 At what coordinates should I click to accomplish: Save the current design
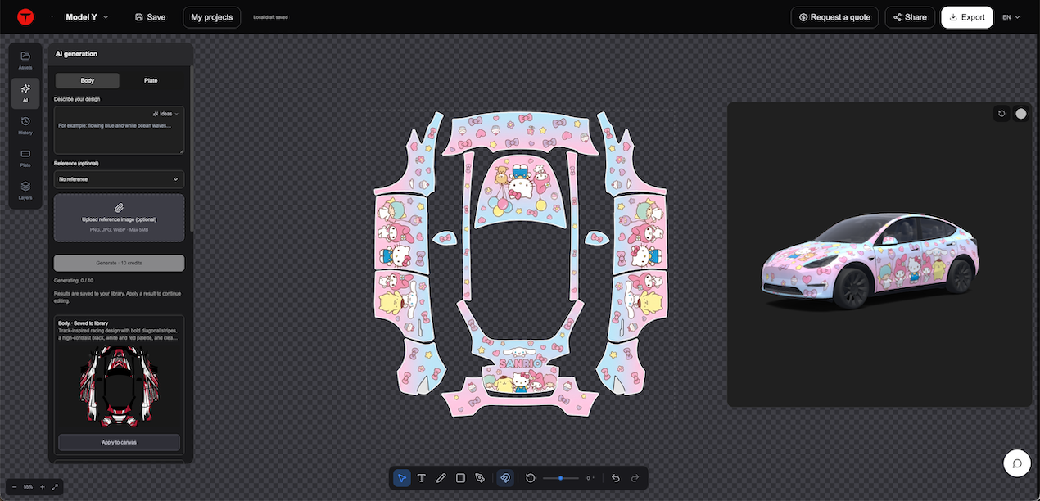150,17
